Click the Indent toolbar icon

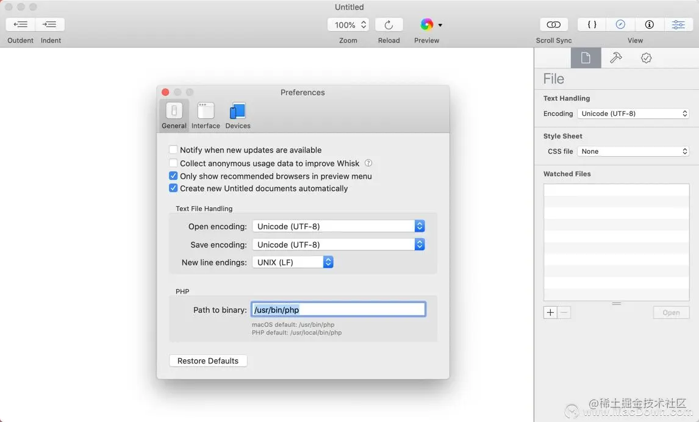pos(50,24)
